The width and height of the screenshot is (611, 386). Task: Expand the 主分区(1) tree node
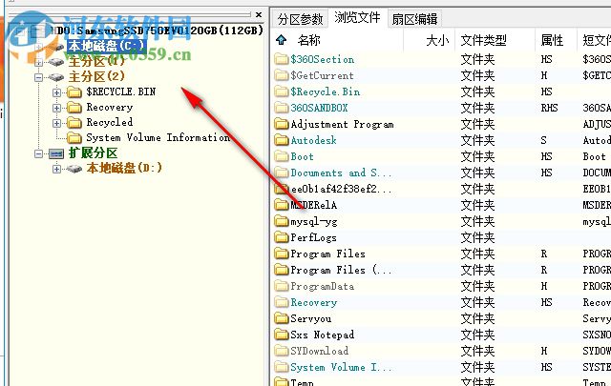38,62
